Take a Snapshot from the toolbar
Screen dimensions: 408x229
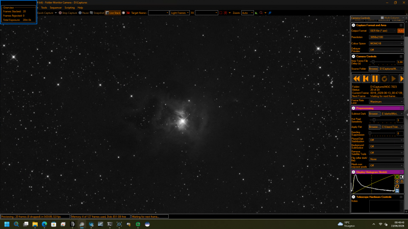[97, 13]
